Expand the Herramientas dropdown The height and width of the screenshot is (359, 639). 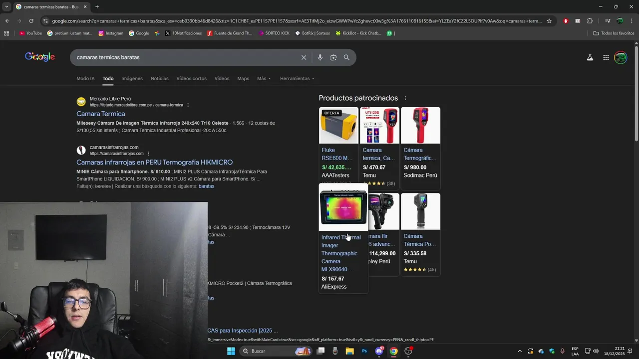point(297,78)
